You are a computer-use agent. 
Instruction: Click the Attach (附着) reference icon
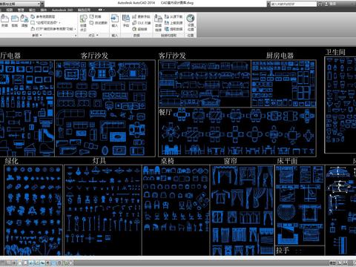click(x=4, y=20)
